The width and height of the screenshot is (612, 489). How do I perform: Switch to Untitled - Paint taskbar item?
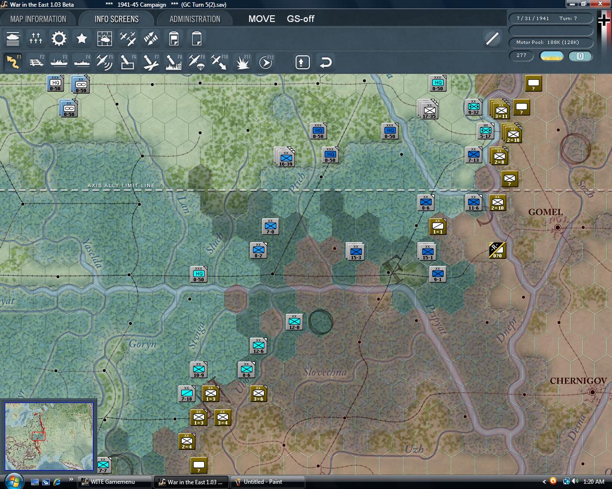click(268, 482)
